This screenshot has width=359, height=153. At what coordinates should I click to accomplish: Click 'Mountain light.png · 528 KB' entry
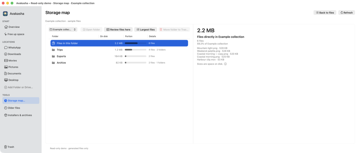[212, 48]
